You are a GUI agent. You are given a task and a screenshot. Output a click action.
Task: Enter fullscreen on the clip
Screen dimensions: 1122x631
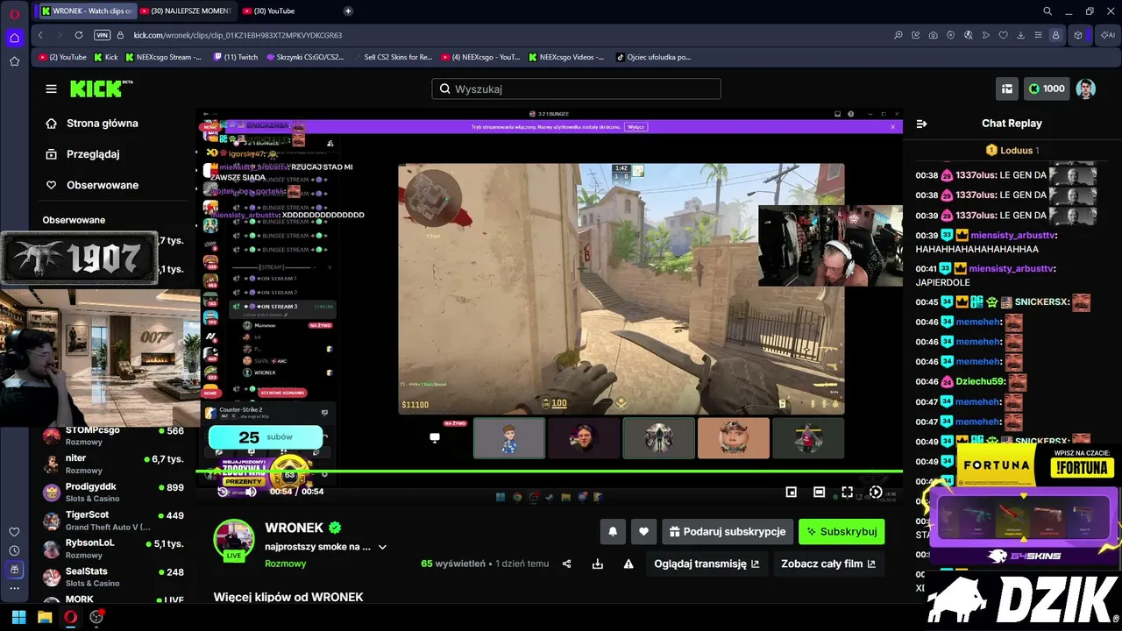tap(847, 493)
